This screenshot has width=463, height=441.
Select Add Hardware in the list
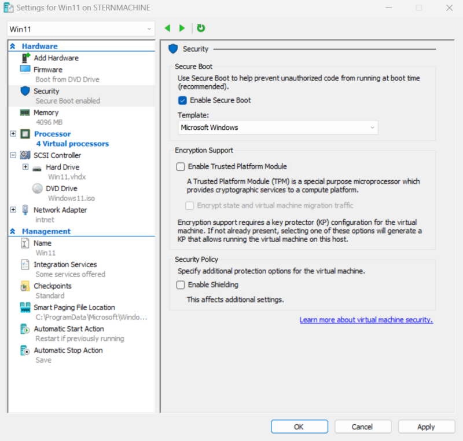coord(56,58)
